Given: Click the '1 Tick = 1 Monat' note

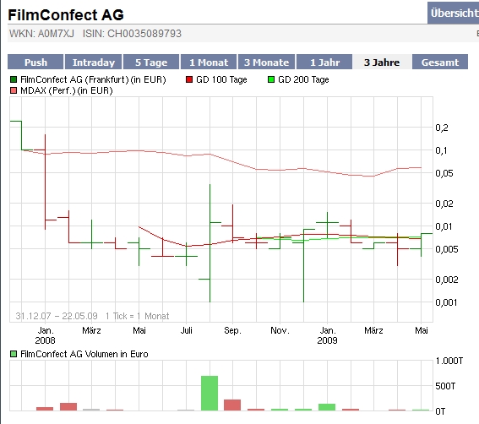Looking at the screenshot, I should [x=137, y=316].
